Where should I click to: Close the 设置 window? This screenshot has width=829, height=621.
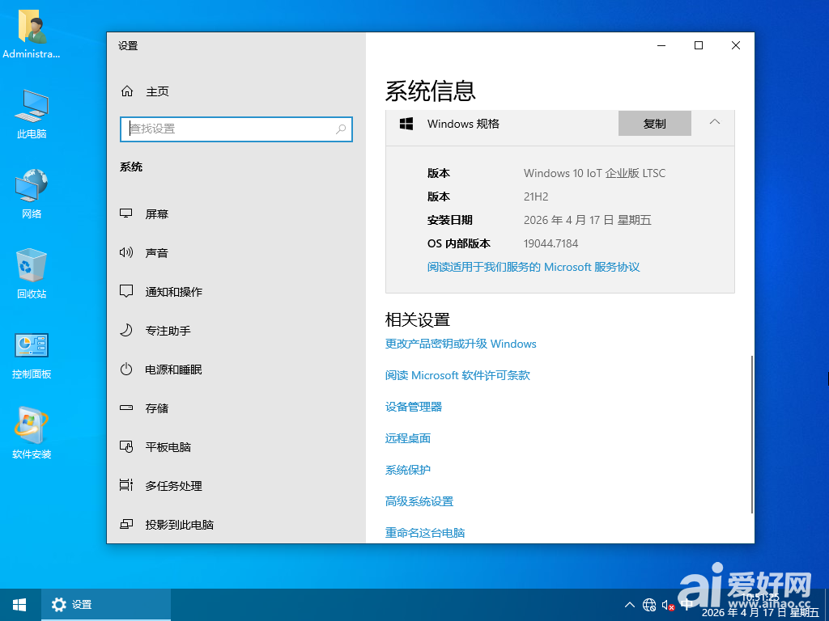click(735, 45)
